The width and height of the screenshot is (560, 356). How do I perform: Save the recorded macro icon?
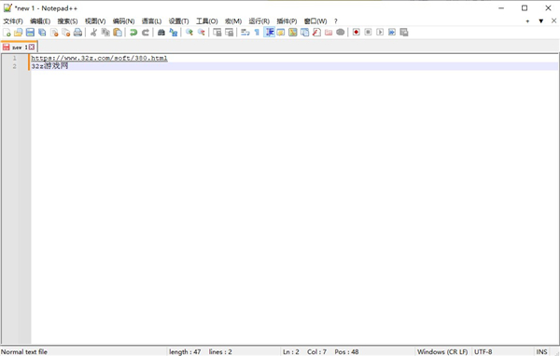[x=404, y=33]
